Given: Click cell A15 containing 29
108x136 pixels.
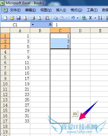Looking at the screenshot, I should click(x=20, y=110).
